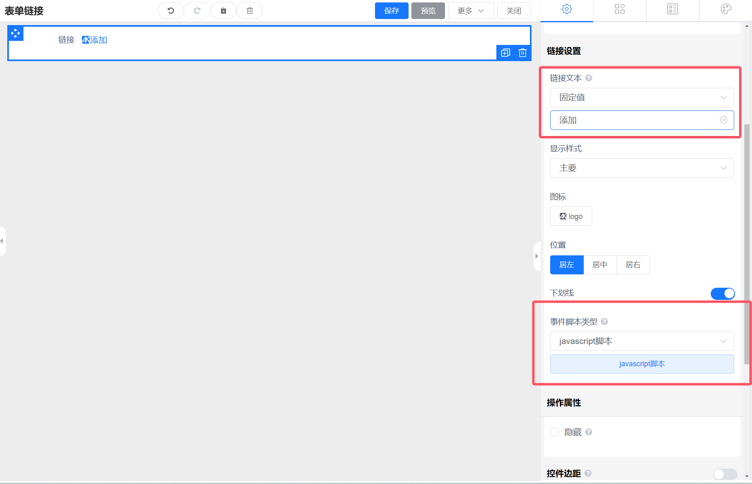The width and height of the screenshot is (752, 484).
Task: Clear the link text input field
Action: click(x=723, y=120)
